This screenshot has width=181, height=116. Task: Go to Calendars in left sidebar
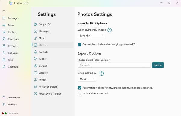[x=13, y=39]
